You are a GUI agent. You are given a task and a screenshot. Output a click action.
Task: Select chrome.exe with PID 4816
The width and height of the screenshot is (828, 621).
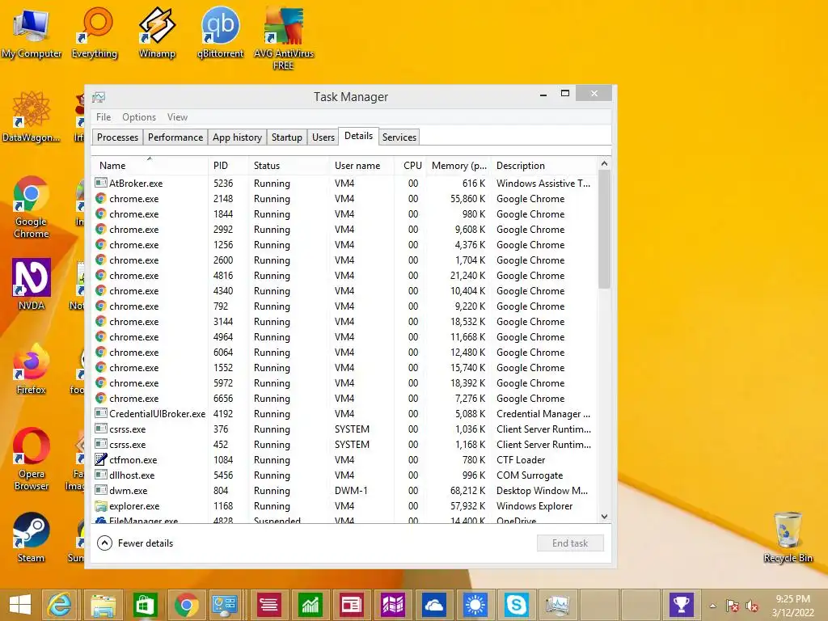[x=344, y=276]
